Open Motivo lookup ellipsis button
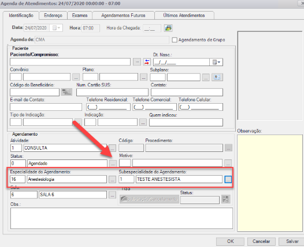 [x=228, y=164]
